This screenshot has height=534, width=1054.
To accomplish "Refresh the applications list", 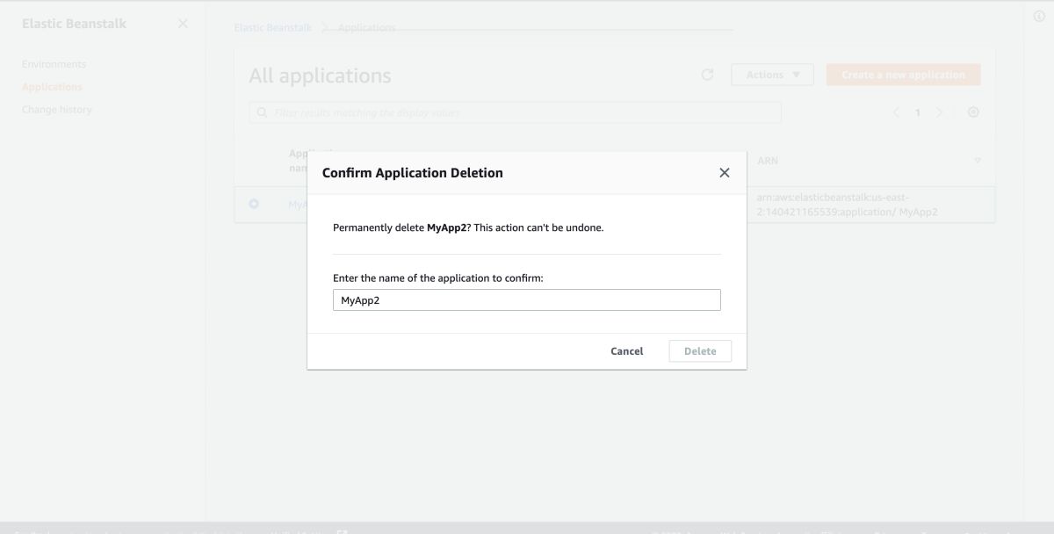I will coord(707,75).
